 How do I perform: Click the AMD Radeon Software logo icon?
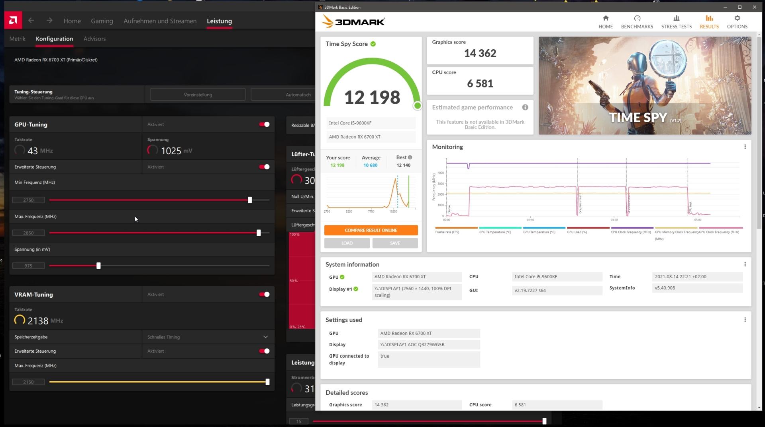click(x=13, y=20)
